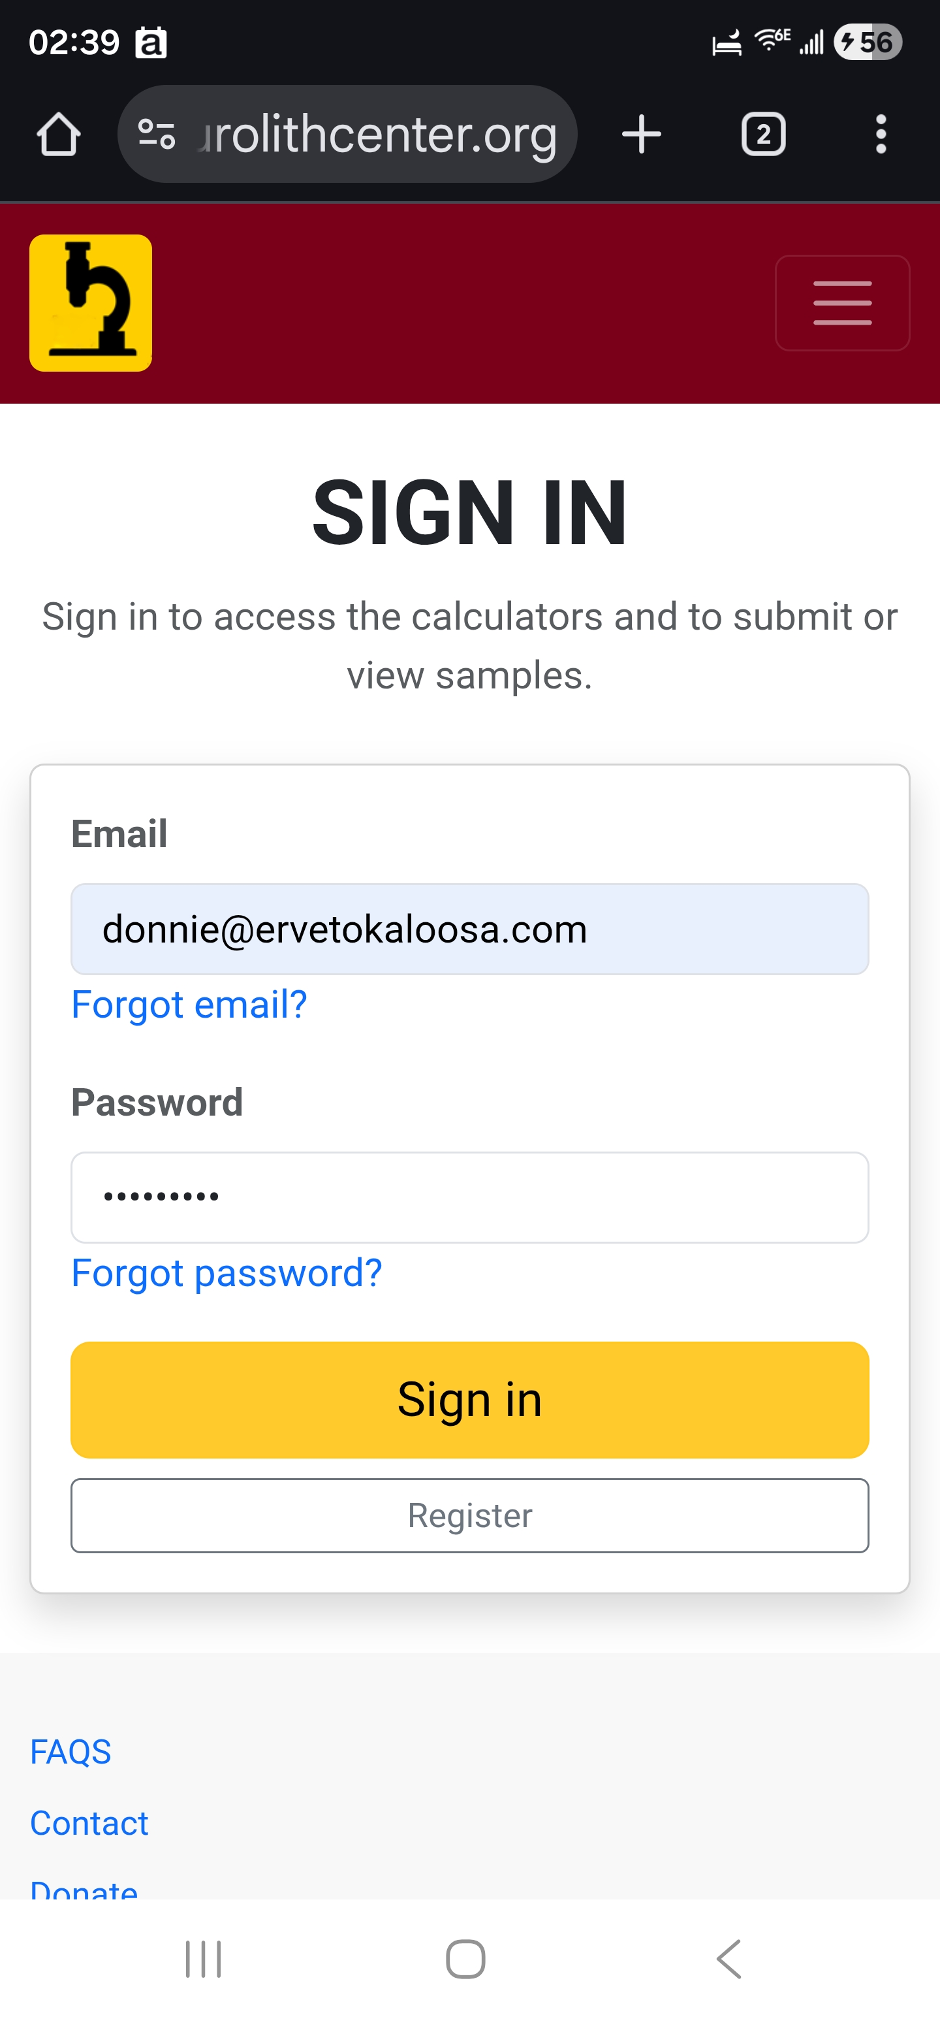Open the Forgot password? link
The height and width of the screenshot is (2017, 940).
pos(227,1273)
